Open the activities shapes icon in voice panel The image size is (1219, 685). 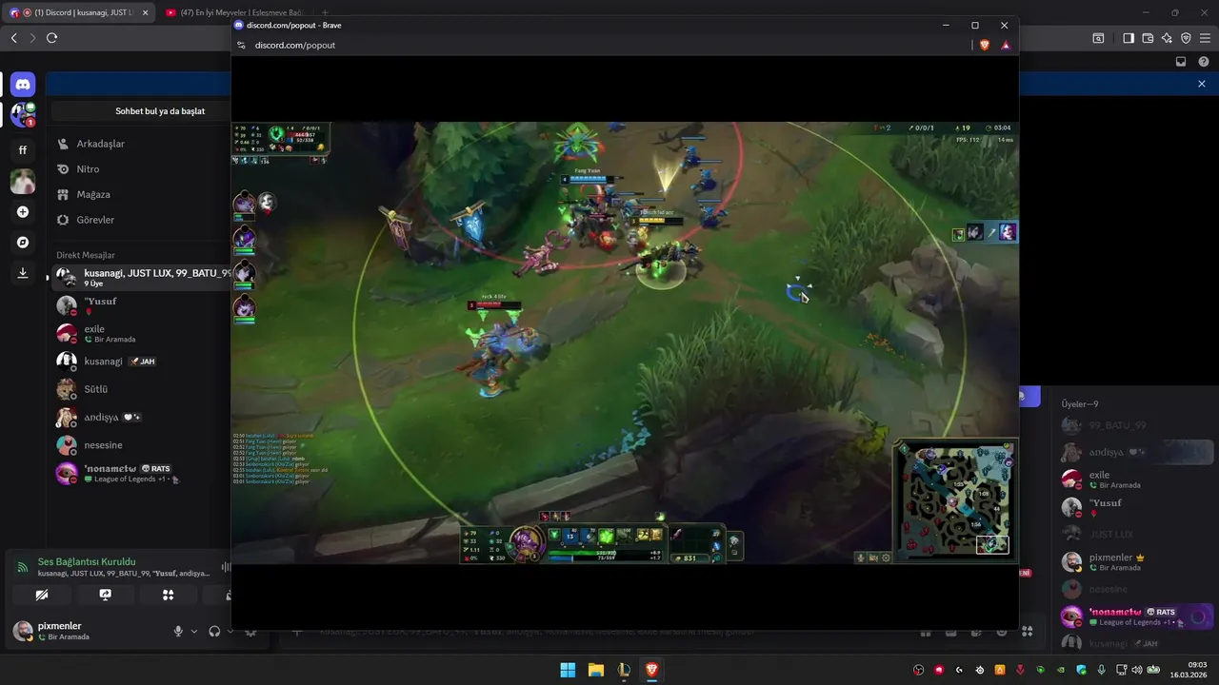pyautogui.click(x=169, y=595)
